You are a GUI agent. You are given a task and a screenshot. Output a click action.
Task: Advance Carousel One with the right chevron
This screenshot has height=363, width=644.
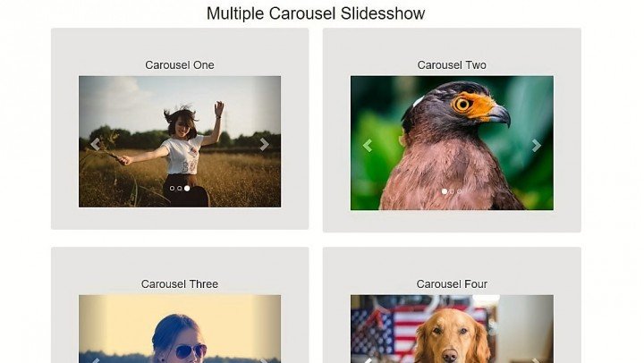click(264, 145)
